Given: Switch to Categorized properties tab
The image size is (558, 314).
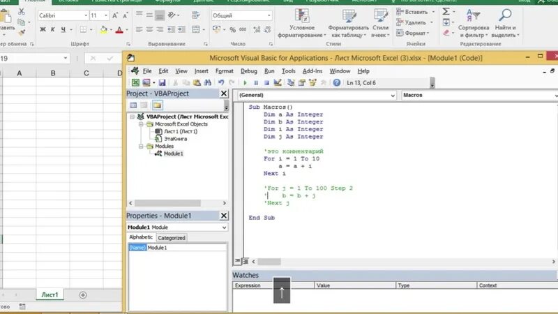Looking at the screenshot, I should [x=171, y=237].
